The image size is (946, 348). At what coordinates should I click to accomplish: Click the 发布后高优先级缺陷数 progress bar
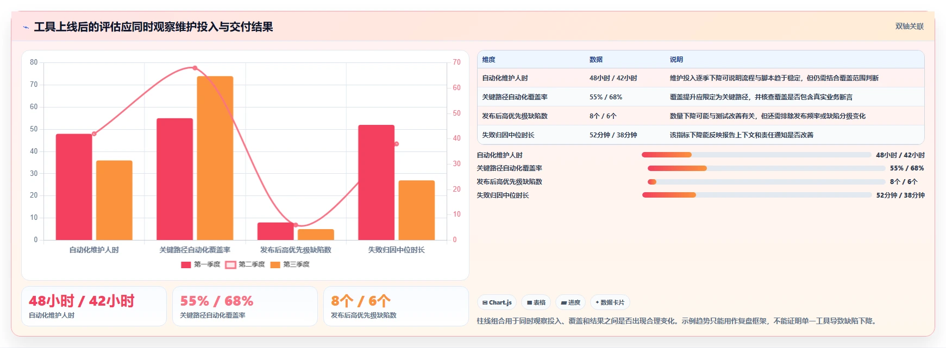[x=766, y=182]
